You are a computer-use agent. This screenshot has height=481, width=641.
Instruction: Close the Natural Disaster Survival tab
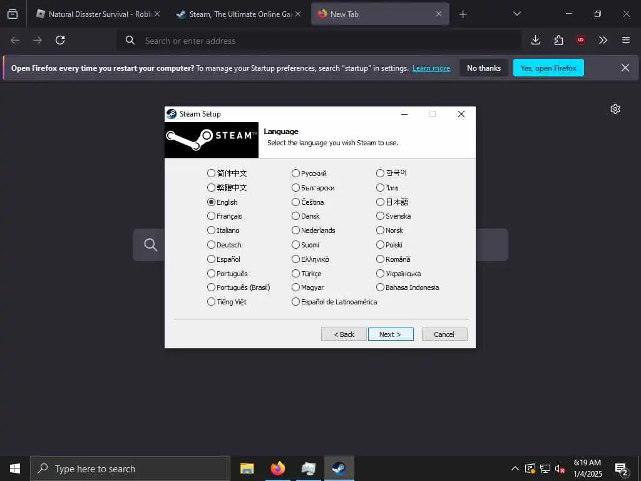(157, 14)
